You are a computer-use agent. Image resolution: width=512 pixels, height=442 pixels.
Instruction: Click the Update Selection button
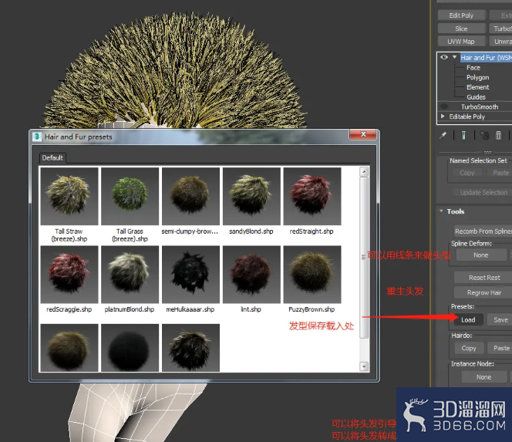click(483, 192)
